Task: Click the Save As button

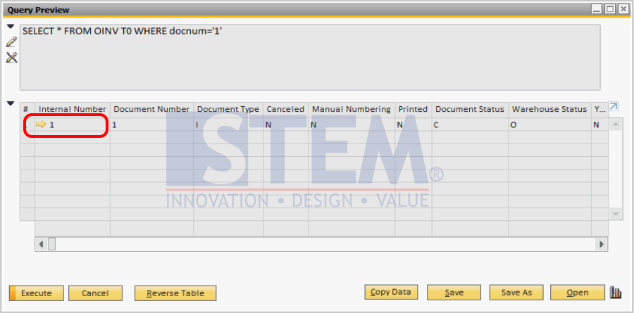Action: point(516,292)
